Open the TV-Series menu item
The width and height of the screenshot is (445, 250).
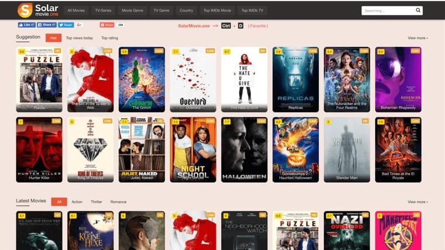[x=103, y=10]
